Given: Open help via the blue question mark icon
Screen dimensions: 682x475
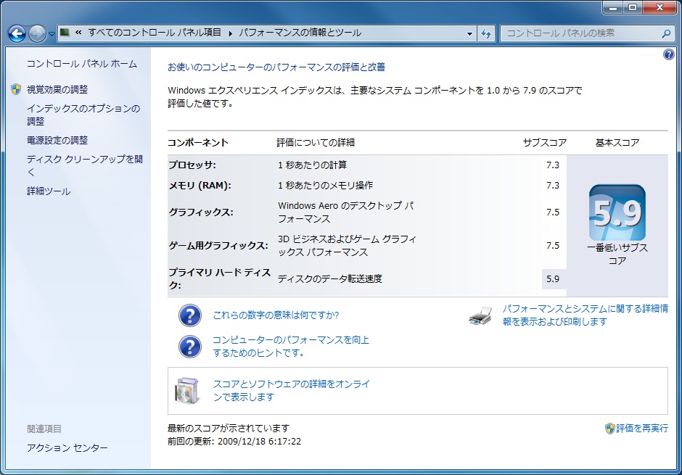Looking at the screenshot, I should (668, 54).
